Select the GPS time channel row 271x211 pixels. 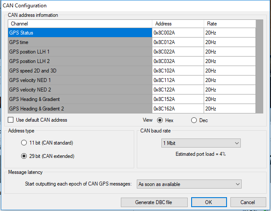[80, 42]
